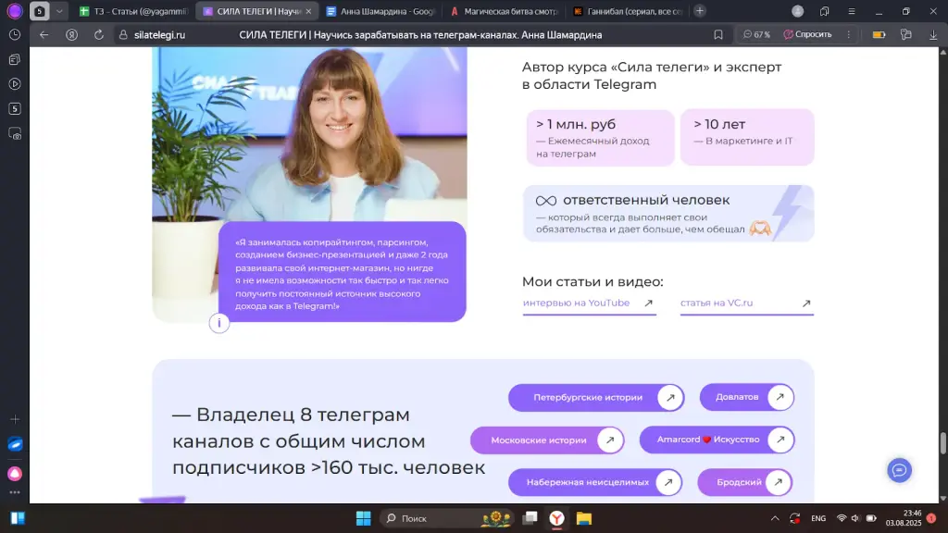Open a new tab with plus button

700,11
